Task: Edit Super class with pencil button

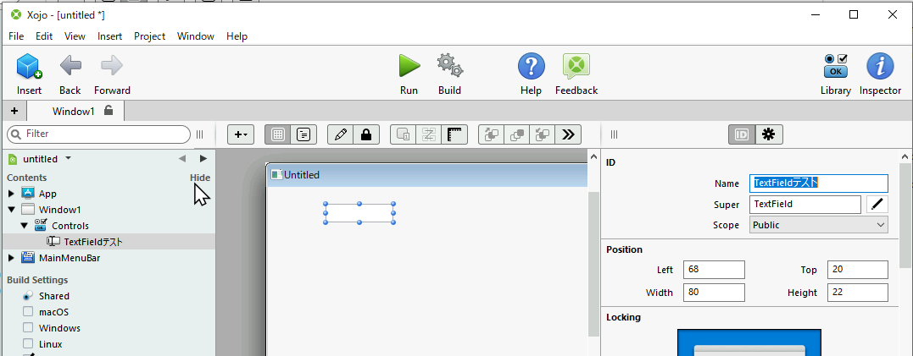Action: [877, 205]
